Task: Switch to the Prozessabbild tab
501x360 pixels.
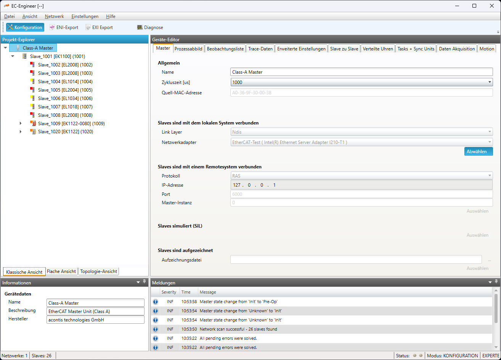Action: (188, 49)
